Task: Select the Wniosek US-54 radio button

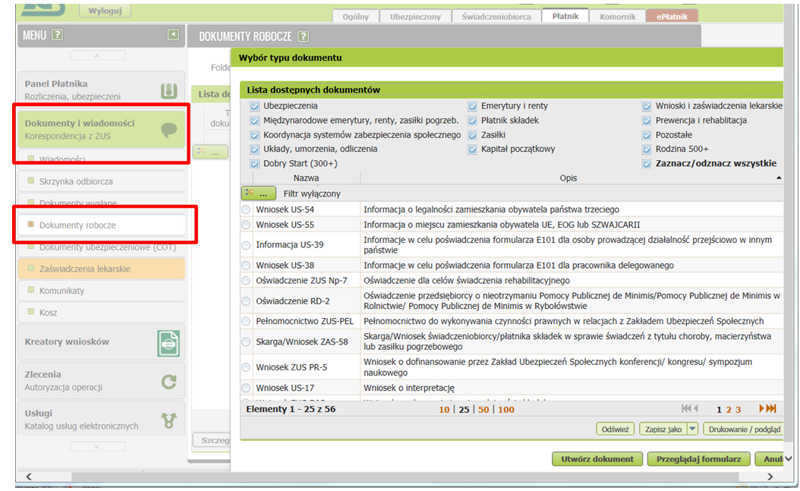Action: (246, 209)
